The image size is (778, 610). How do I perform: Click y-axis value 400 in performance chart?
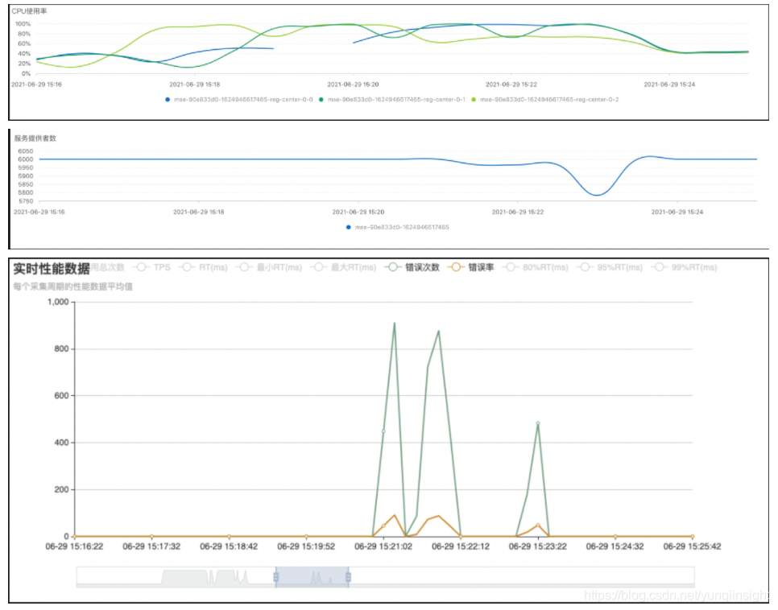click(x=61, y=443)
